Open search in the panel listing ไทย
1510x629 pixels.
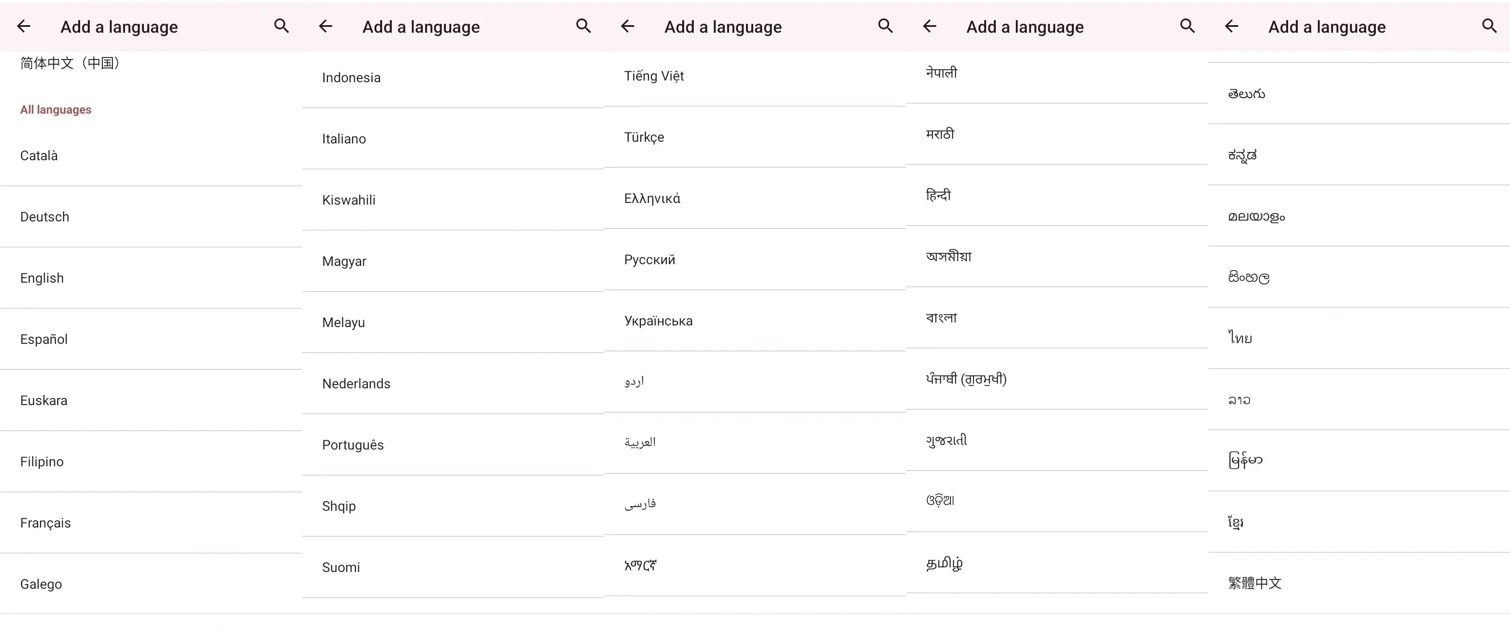(x=1489, y=26)
